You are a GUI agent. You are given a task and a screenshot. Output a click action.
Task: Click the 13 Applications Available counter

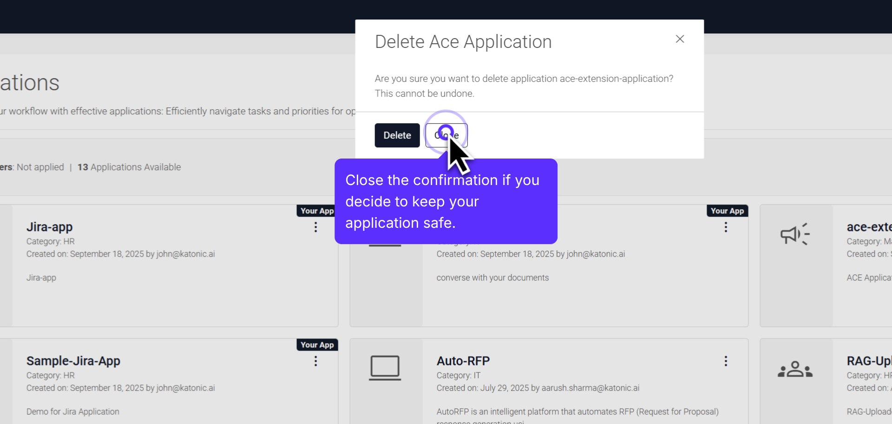(129, 167)
